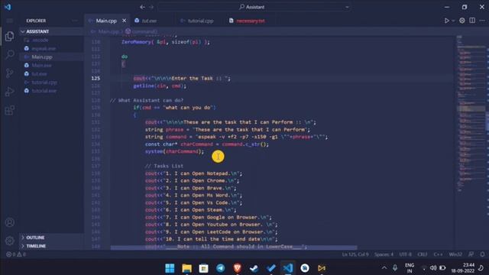This screenshot has height=275, width=489.
Task: Split the editor to the right
Action: pyautogui.click(x=472, y=21)
